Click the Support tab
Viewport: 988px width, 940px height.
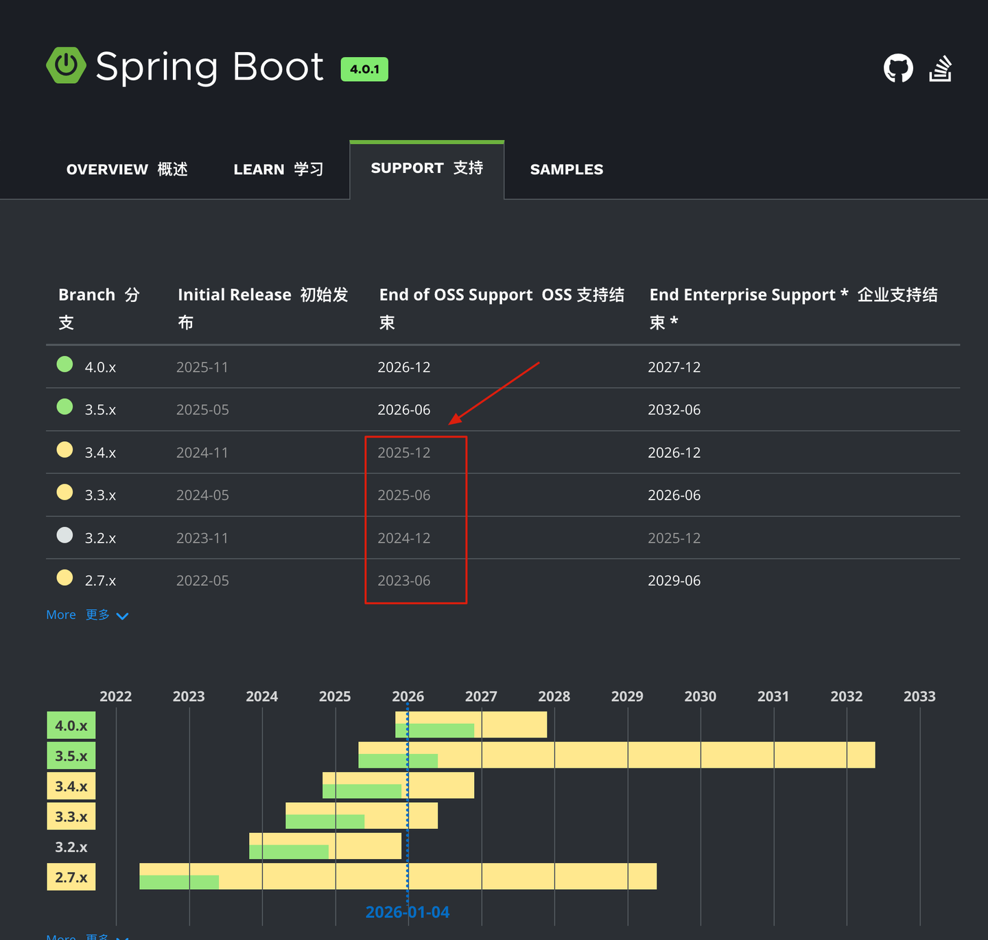(x=427, y=168)
